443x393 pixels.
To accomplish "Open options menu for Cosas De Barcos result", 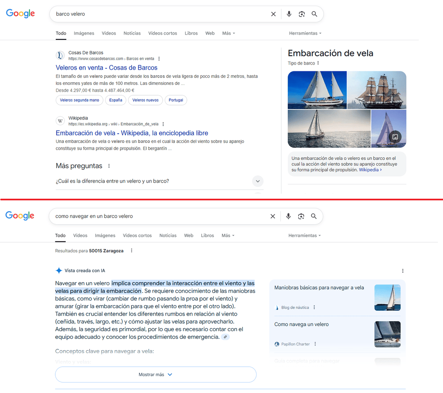I will pyautogui.click(x=159, y=59).
